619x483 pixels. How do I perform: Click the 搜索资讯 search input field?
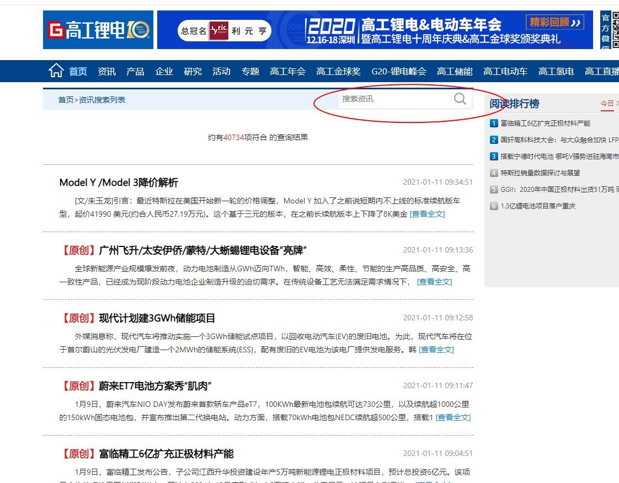pyautogui.click(x=397, y=99)
